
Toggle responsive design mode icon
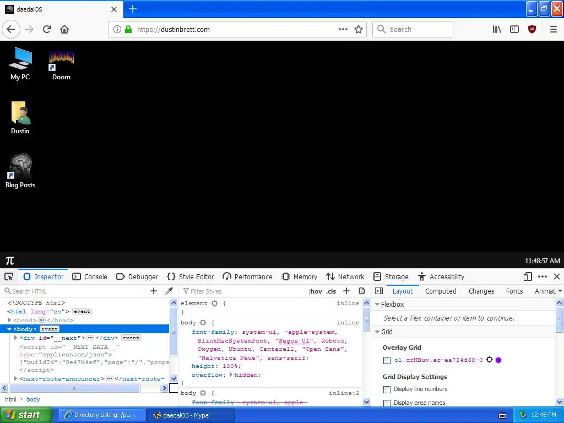coord(527,276)
